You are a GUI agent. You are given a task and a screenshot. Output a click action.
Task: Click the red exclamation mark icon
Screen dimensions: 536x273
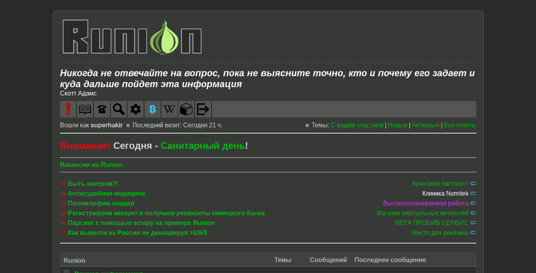pos(68,109)
